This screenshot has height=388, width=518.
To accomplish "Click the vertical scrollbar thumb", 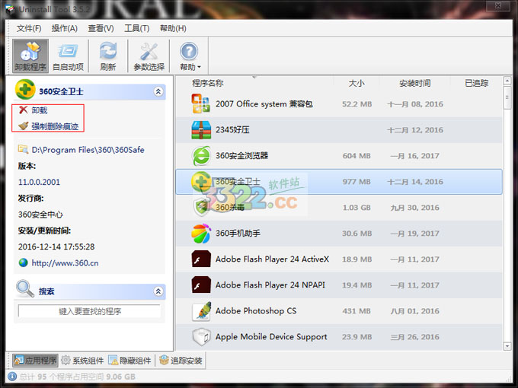I will coord(507,97).
